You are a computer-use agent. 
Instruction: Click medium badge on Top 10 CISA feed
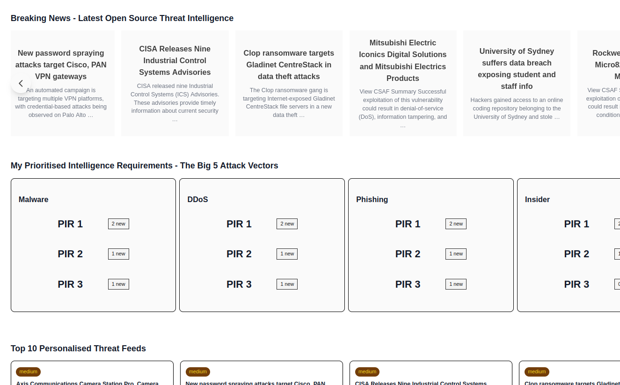click(x=367, y=372)
